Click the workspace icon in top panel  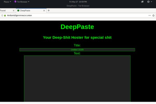[x=142, y=2]
